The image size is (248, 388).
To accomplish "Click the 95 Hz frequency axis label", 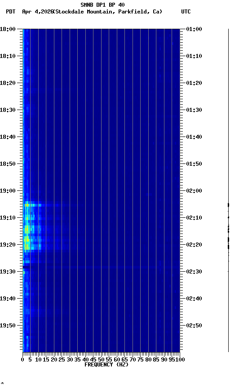I will pyautogui.click(x=172, y=360).
